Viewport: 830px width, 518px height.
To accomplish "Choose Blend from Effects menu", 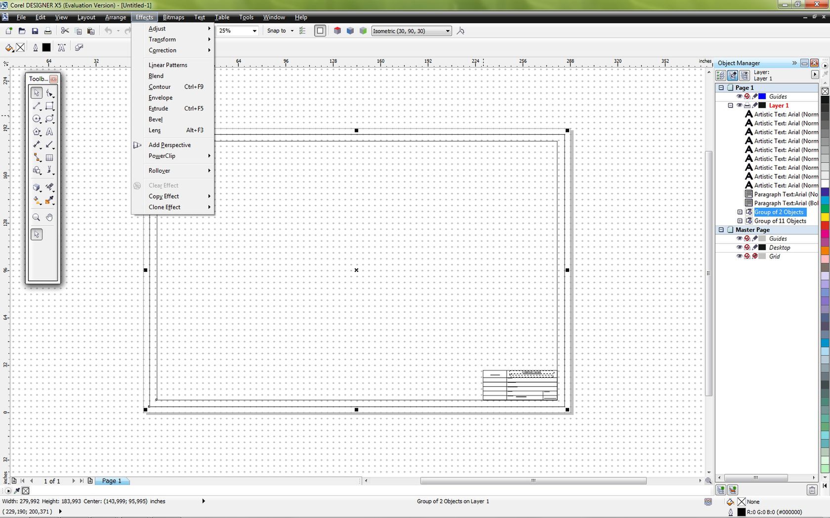I will pos(173,76).
